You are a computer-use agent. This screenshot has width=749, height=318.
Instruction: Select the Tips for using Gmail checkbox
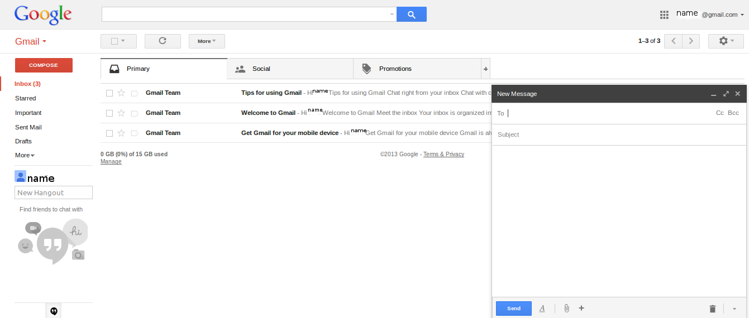[109, 93]
